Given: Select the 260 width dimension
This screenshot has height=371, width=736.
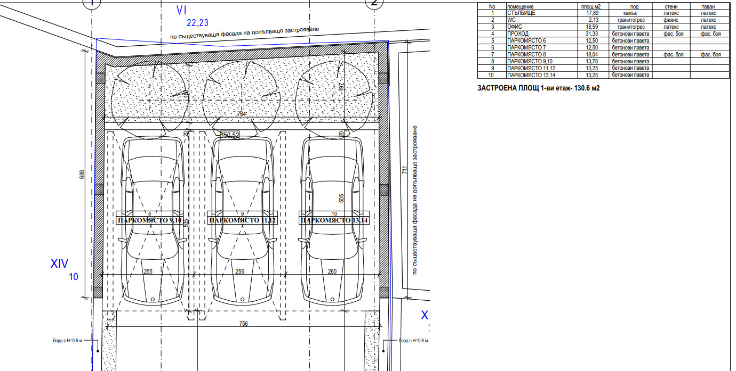Looking at the screenshot, I should [x=332, y=271].
